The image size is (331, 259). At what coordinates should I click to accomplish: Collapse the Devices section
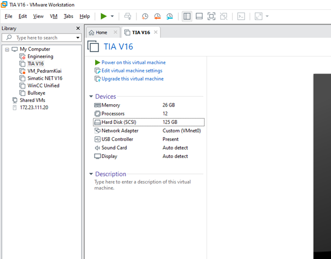91,97
